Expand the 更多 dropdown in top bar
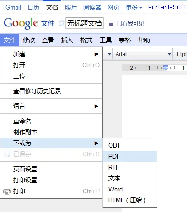This screenshot has height=212, width=187. pyautogui.click(x=134, y=7)
